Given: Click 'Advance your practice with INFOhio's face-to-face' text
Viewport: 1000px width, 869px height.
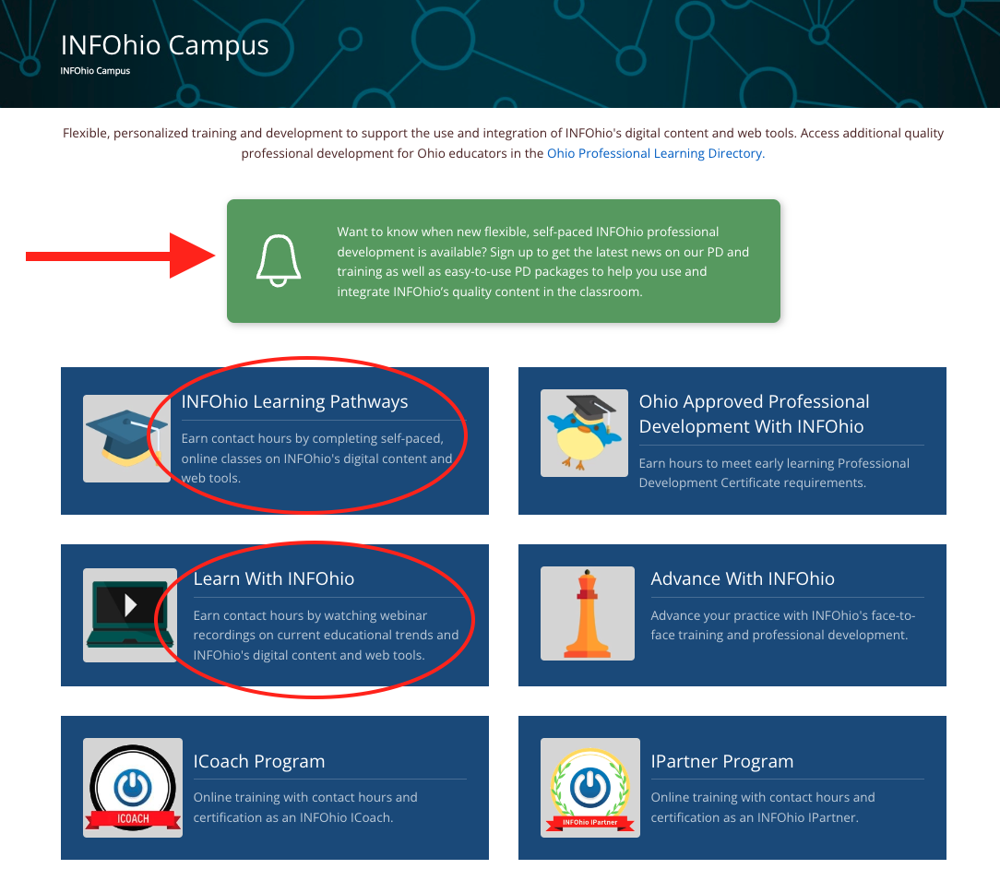Looking at the screenshot, I should [x=782, y=625].
